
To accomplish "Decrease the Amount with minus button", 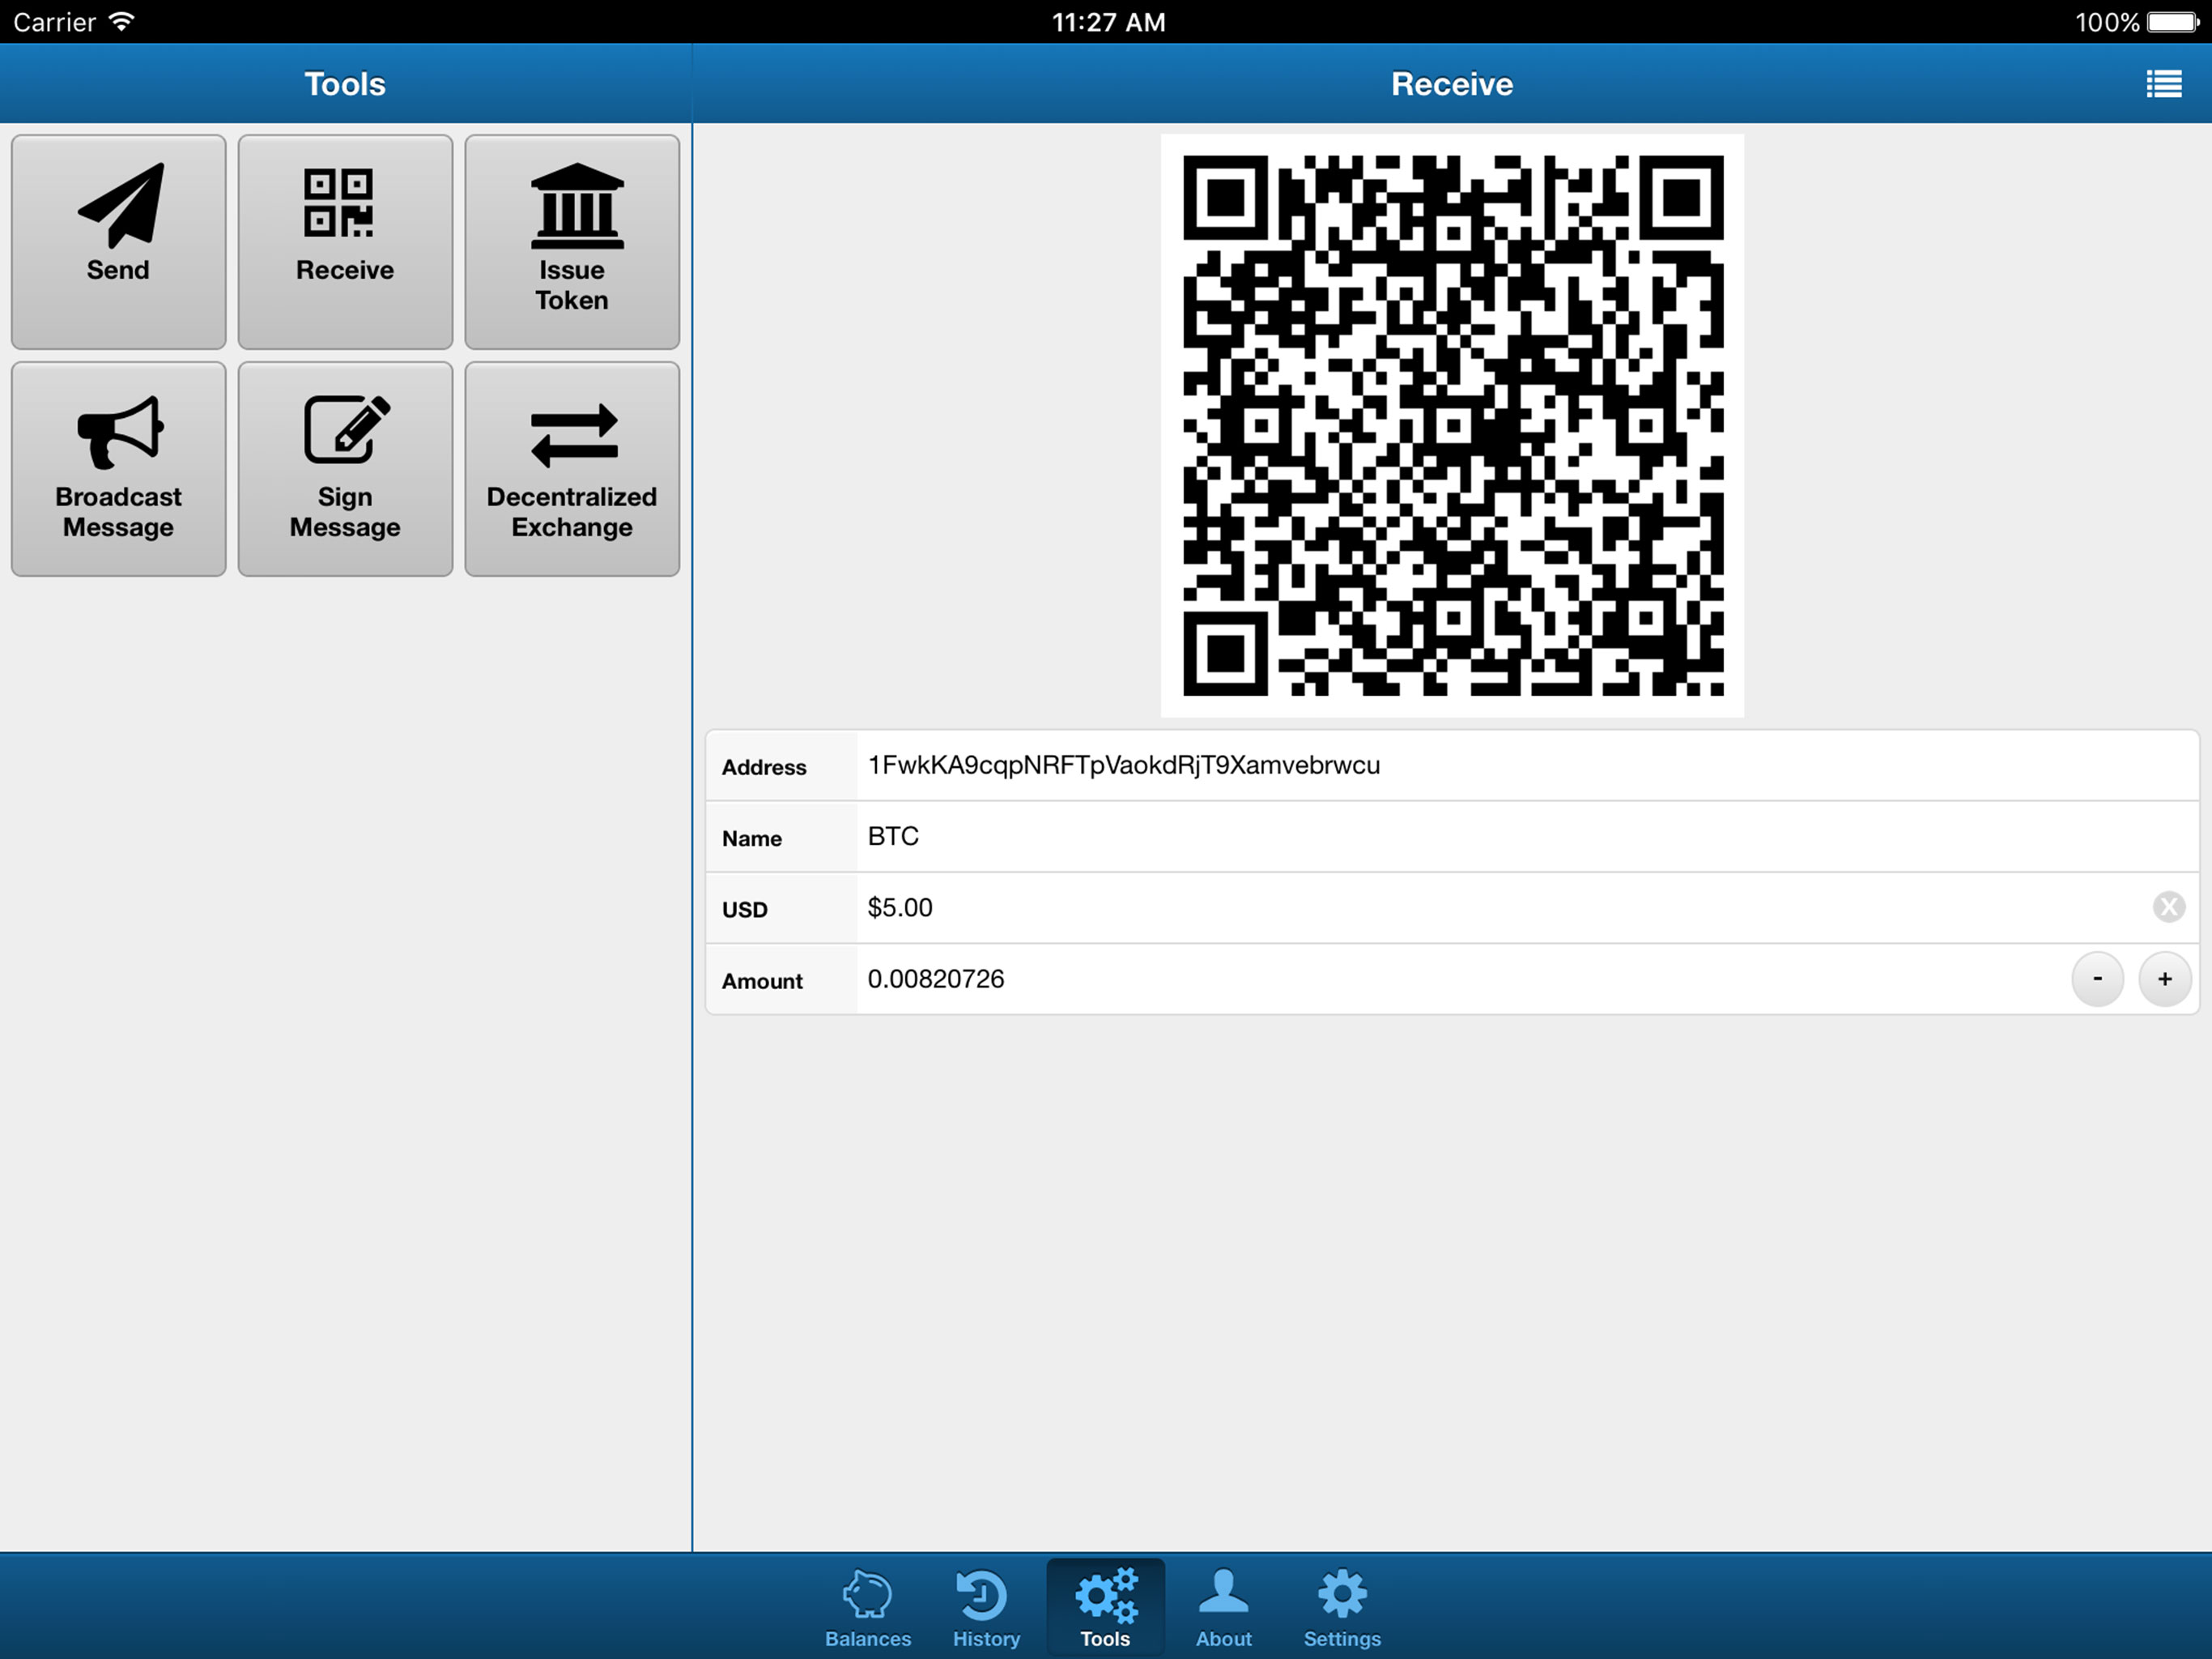I will (x=2097, y=979).
